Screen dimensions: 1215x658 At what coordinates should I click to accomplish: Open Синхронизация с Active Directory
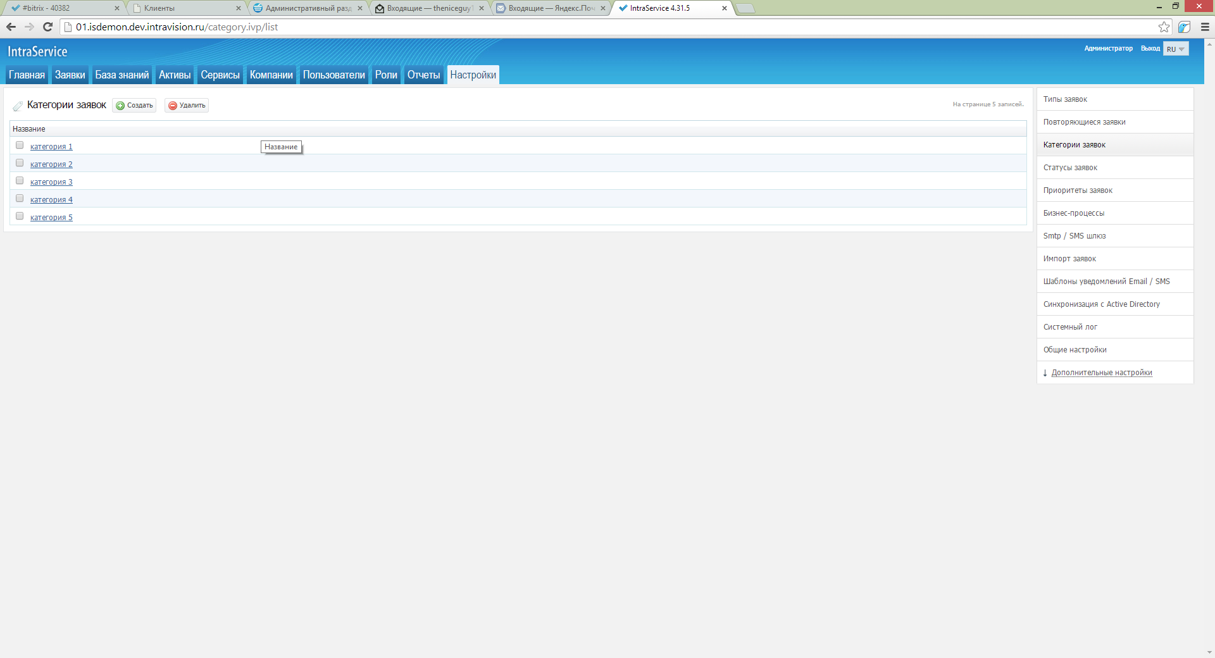[x=1115, y=304]
